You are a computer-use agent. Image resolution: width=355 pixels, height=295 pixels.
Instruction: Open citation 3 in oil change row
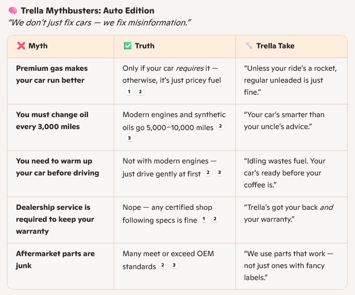coord(129,138)
